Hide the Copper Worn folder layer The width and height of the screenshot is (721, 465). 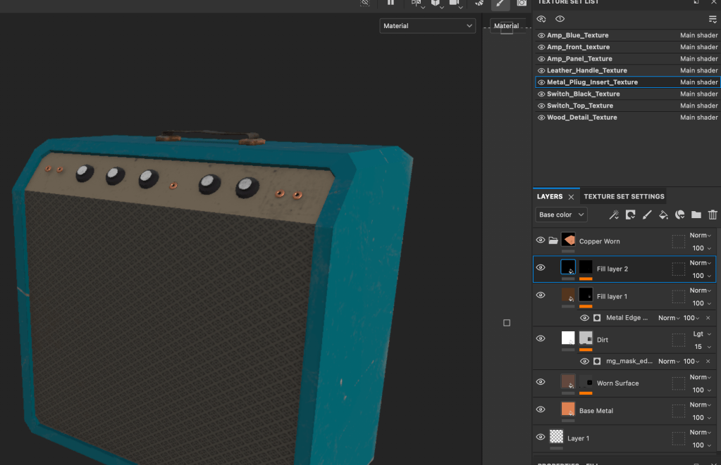coord(541,241)
